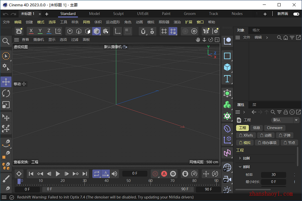Toggle X axis lock
Image resolution: width=302 pixels, height=201 pixels.
[31, 31]
